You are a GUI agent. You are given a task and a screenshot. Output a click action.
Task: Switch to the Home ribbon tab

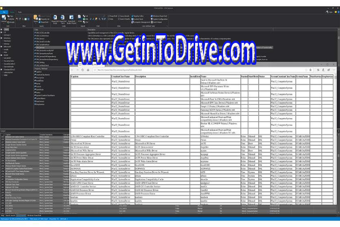(12, 12)
